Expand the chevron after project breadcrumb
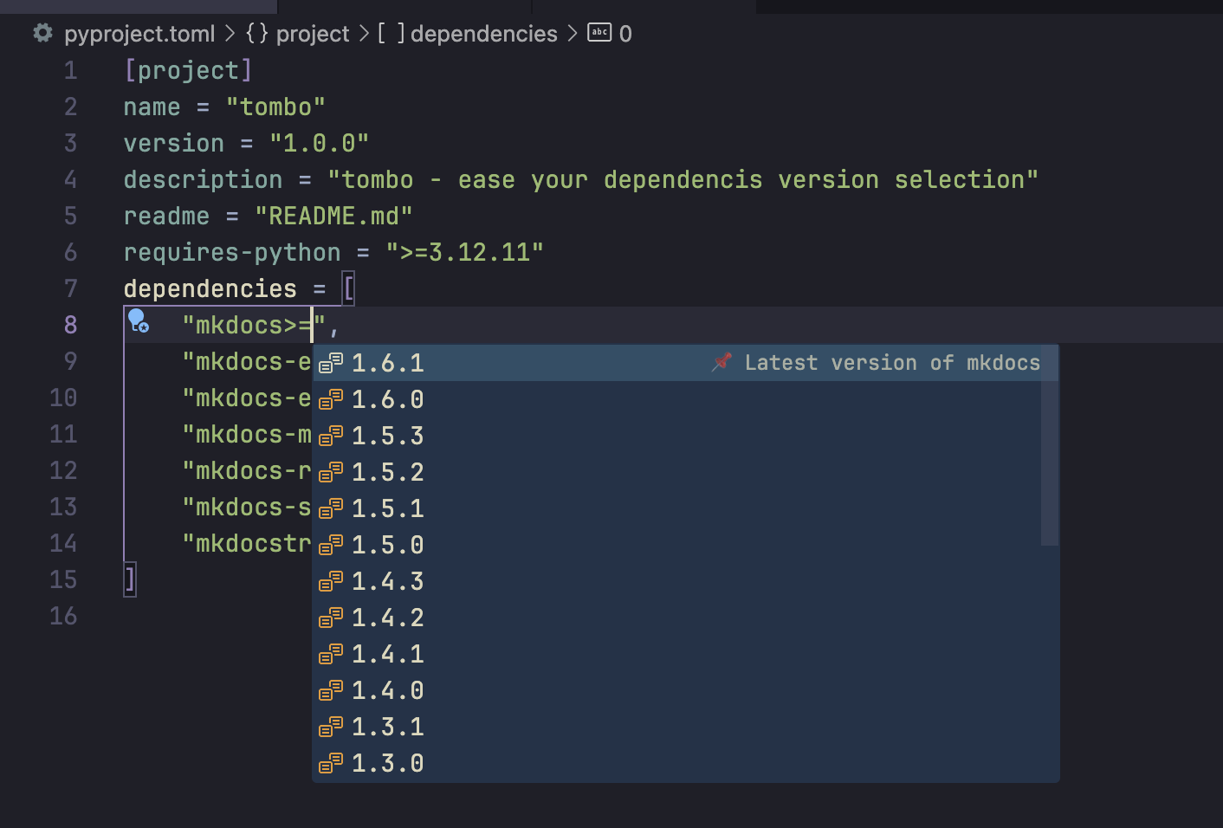 tap(364, 34)
